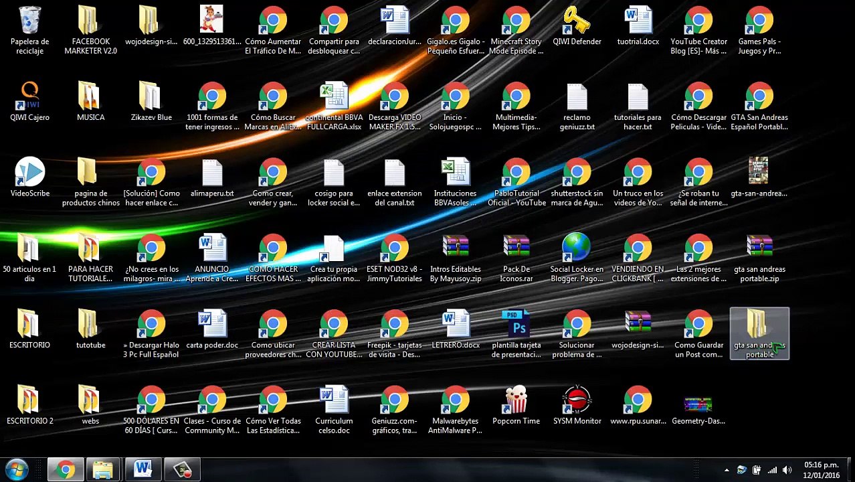Open the VideoScribe desktop shortcut

click(x=29, y=172)
